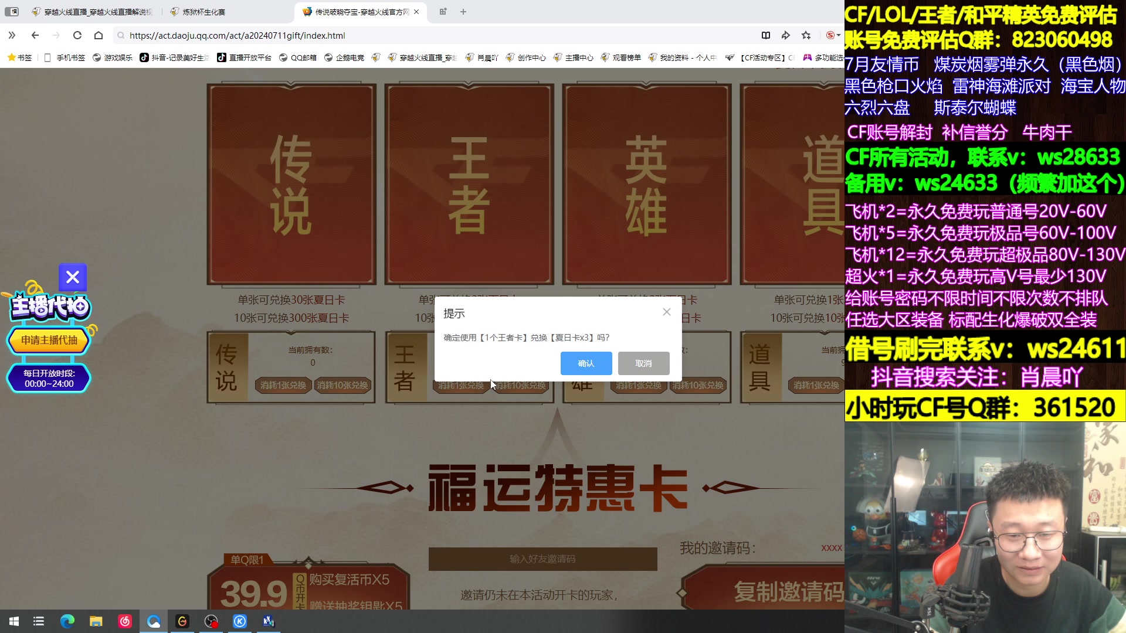Open reading mode book icon
The height and width of the screenshot is (633, 1126).
coord(766,35)
